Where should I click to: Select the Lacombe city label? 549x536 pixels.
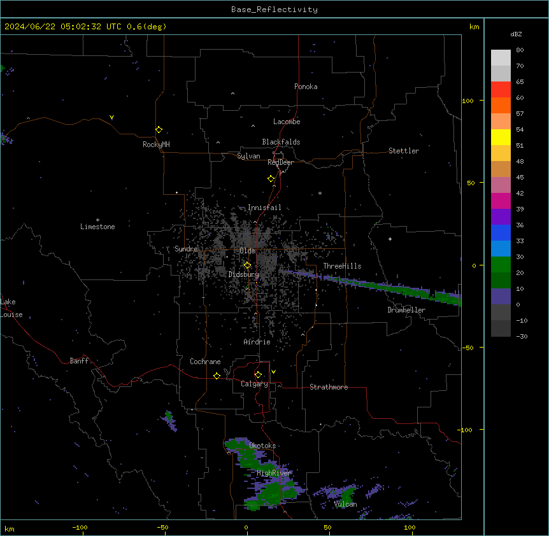coord(287,122)
